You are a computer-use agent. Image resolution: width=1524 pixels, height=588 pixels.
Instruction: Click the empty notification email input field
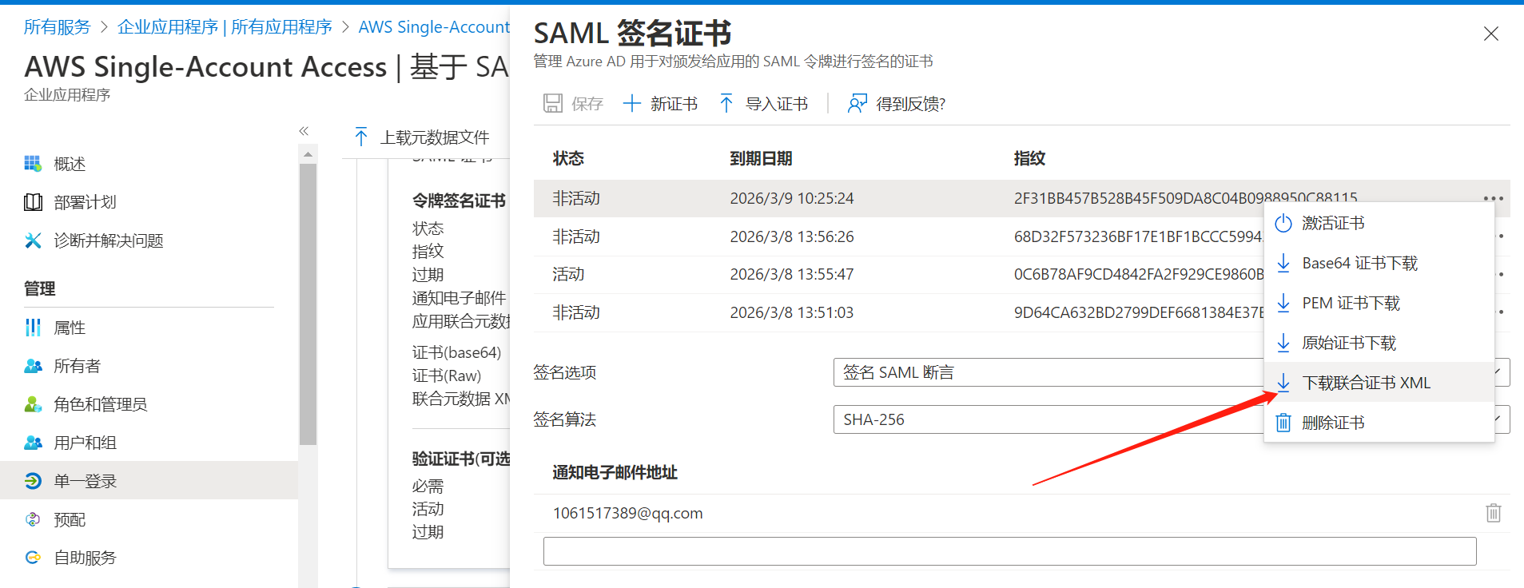pos(1009,551)
